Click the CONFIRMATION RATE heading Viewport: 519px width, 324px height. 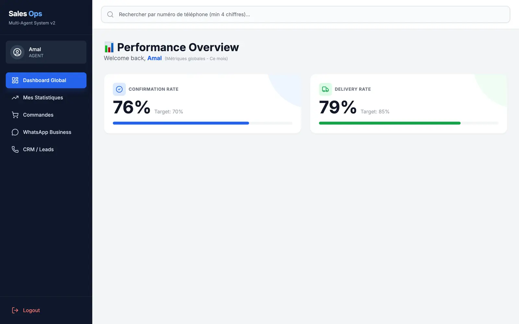tap(153, 89)
